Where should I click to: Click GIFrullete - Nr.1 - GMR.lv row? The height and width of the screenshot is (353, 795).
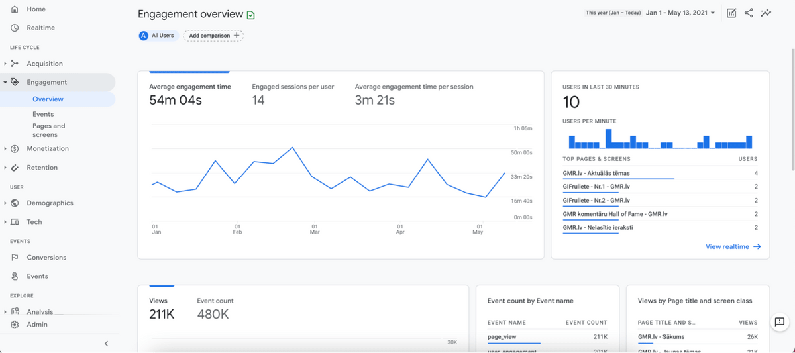pos(660,187)
